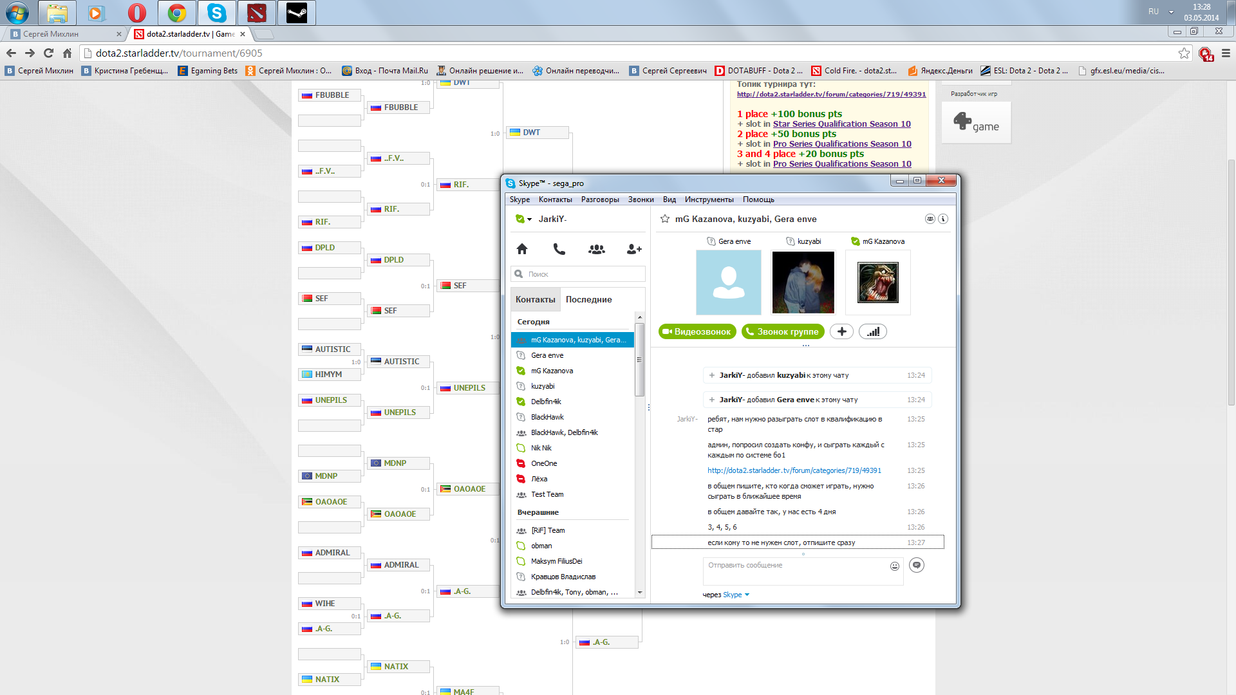Click Skype contact list scrollbar
Viewport: 1236px width, 695px height.
(x=639, y=360)
